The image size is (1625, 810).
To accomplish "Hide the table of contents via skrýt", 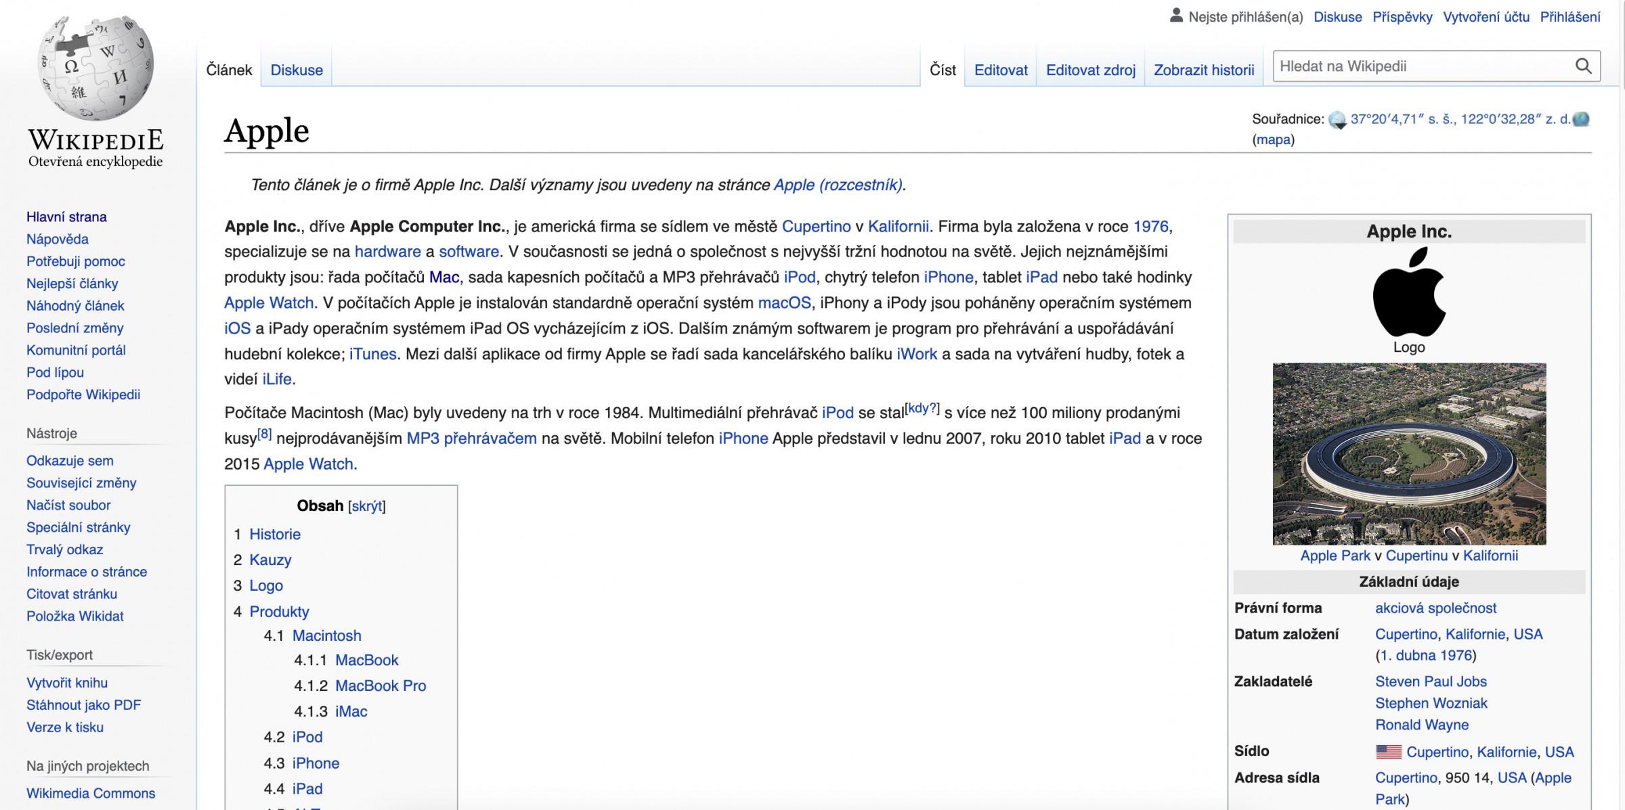I will point(367,506).
